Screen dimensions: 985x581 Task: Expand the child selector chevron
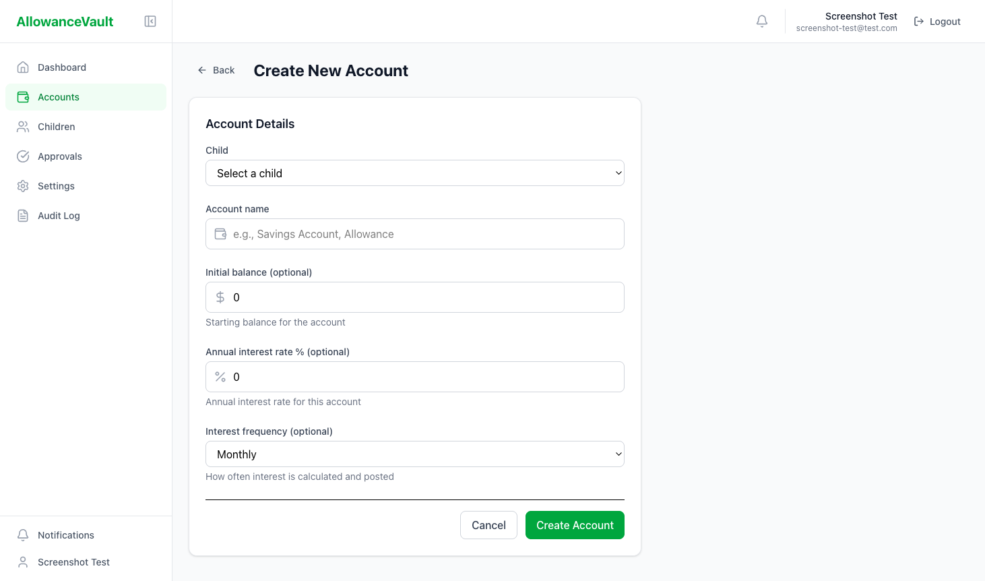tap(617, 173)
